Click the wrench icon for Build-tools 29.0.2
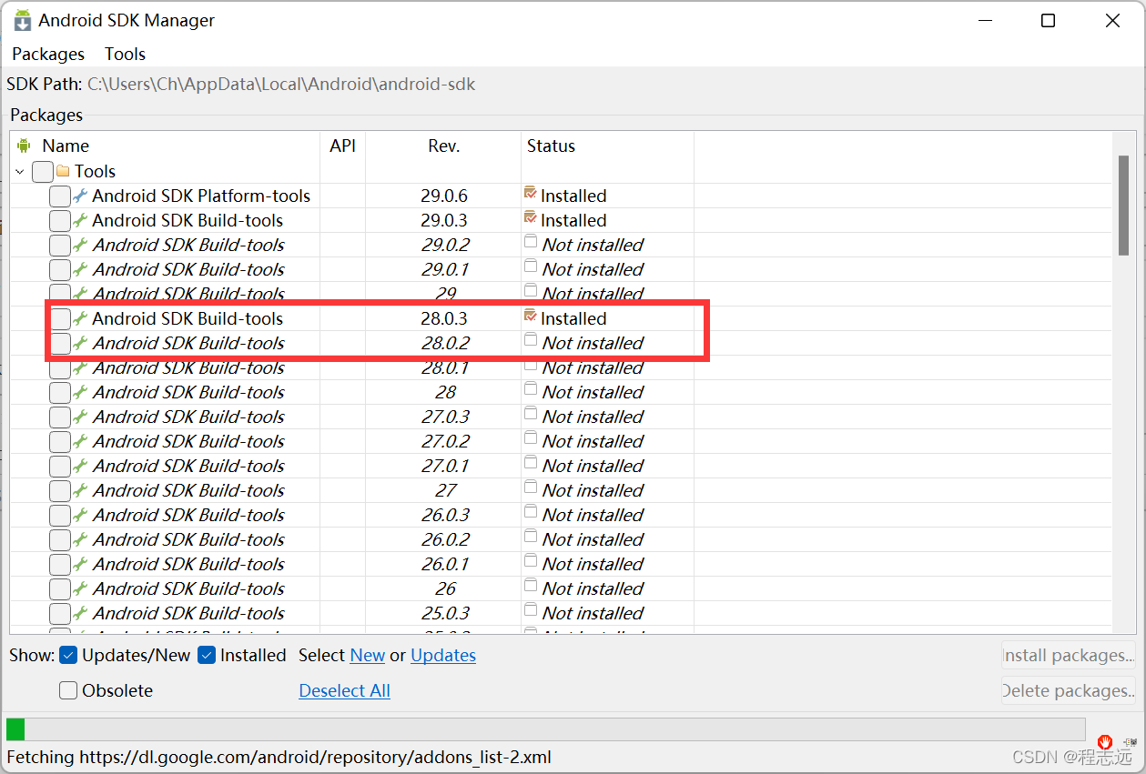 tap(80, 245)
